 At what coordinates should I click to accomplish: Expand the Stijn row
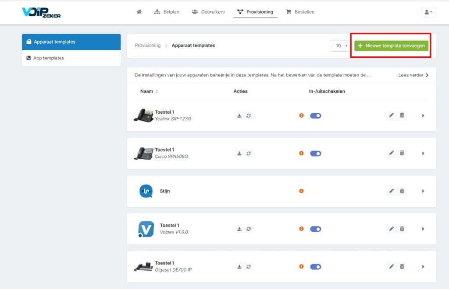(423, 191)
